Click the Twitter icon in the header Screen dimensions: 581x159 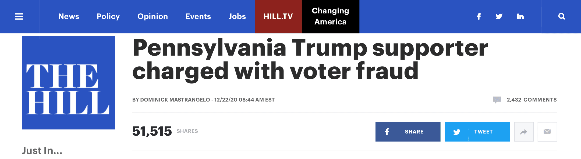499,17
